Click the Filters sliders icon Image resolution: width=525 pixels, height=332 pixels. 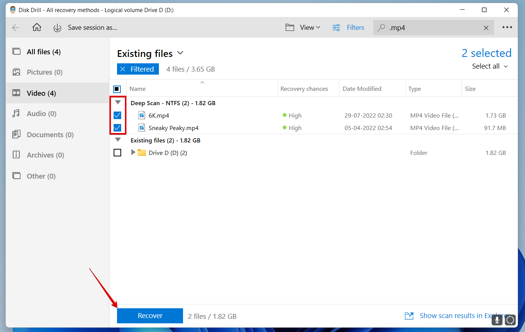[x=336, y=28]
